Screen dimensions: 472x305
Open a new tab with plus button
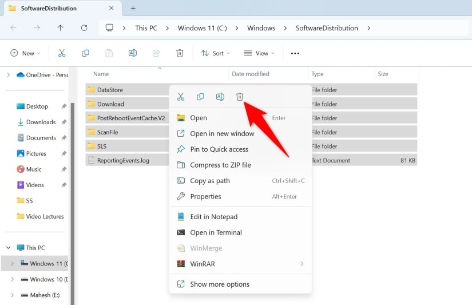pos(133,9)
